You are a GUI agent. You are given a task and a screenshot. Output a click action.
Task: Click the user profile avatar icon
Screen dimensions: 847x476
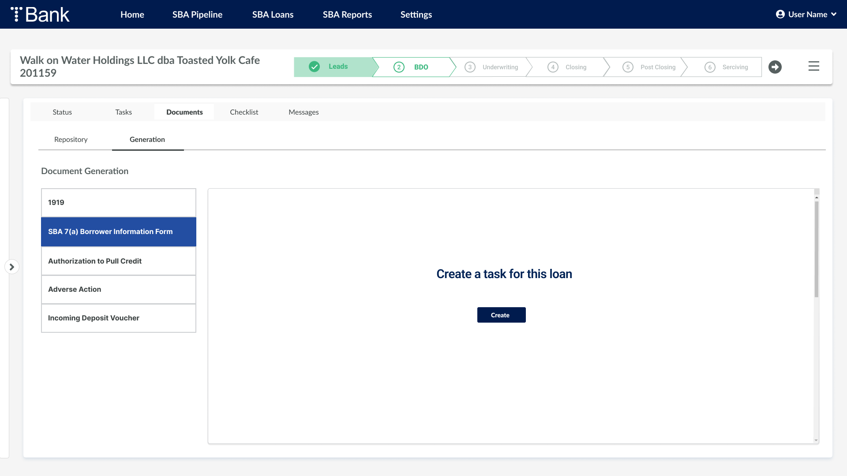[780, 14]
